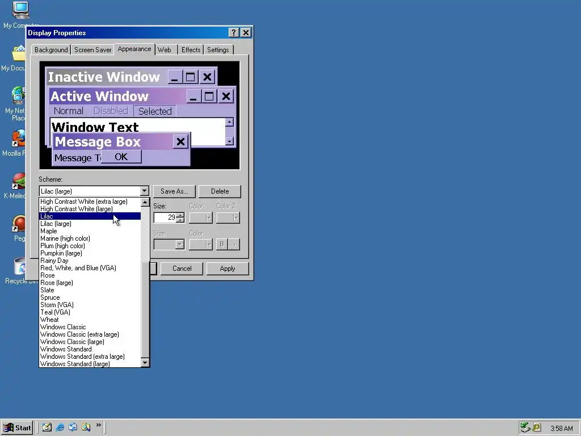Select Storm (VGA) scheme
This screenshot has width=581, height=436.
(90, 305)
